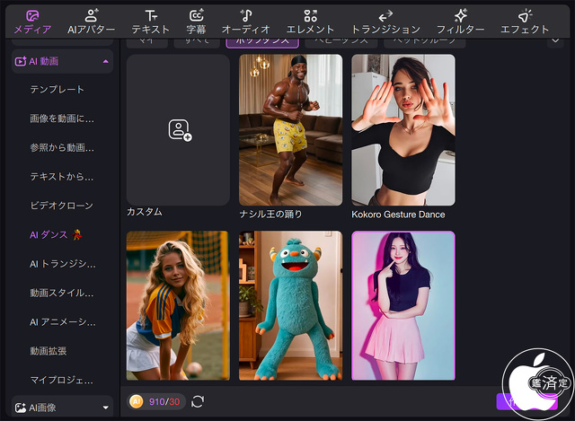Select AI トランジシ… sidebar item

(62, 264)
